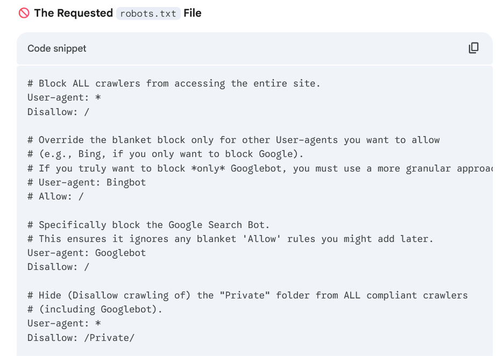Click the "If you truly want" comment line

[x=258, y=168]
